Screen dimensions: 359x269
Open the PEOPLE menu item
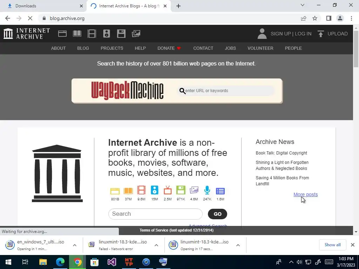293,48
